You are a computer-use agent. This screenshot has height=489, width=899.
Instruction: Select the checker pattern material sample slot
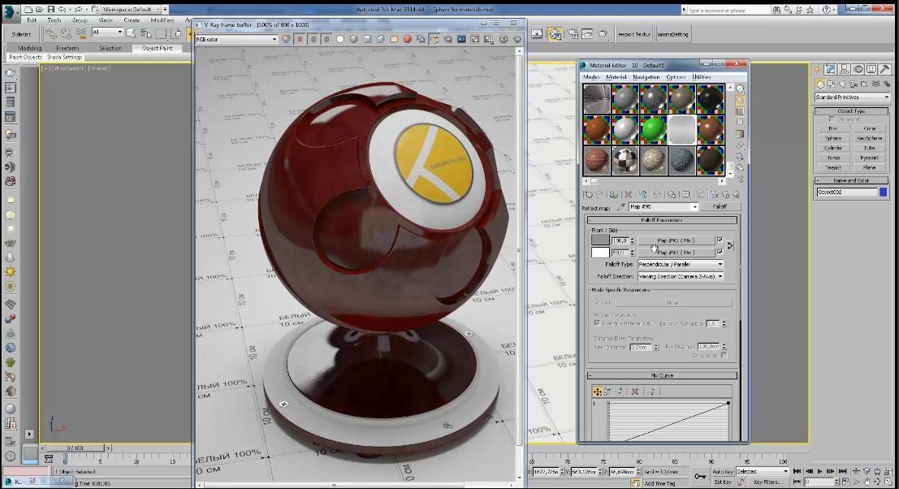pyautogui.click(x=625, y=161)
